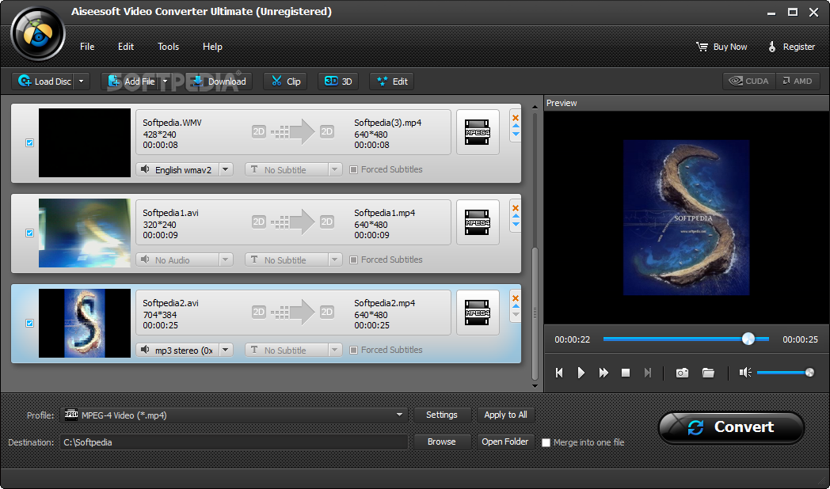830x489 pixels.
Task: Move Softpedia1.avi up with arrow icon
Action: [516, 216]
